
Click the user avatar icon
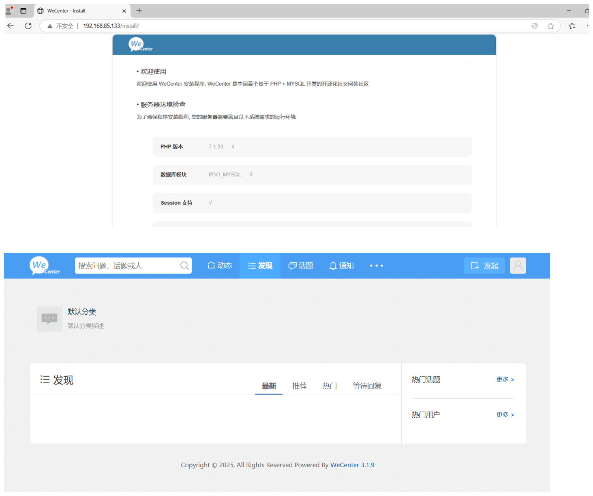pyautogui.click(x=518, y=266)
